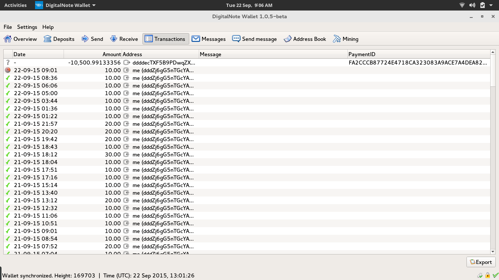This screenshot has width=499, height=280.
Task: Open Send message page
Action: pos(255,39)
